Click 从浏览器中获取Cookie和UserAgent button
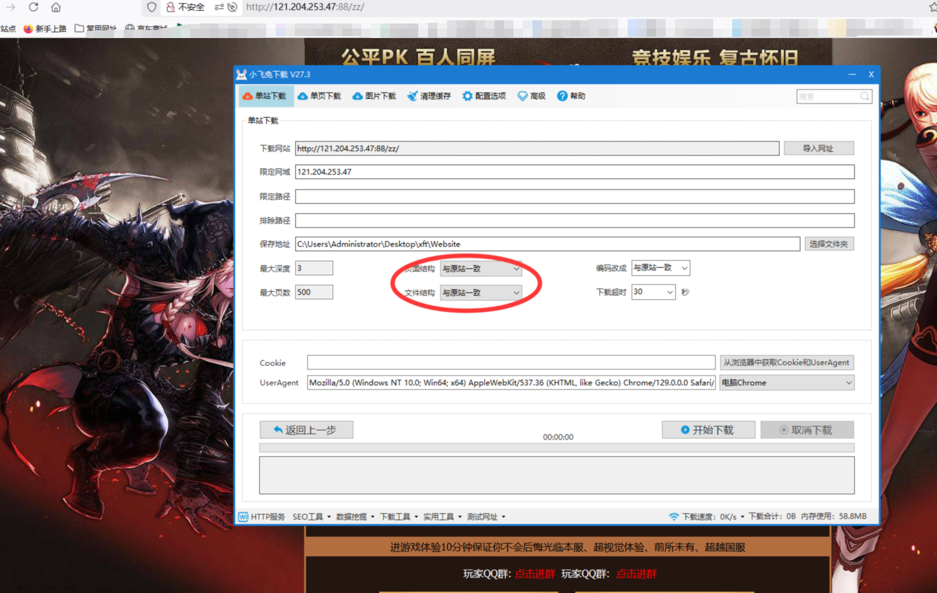This screenshot has width=937, height=593. coord(787,363)
